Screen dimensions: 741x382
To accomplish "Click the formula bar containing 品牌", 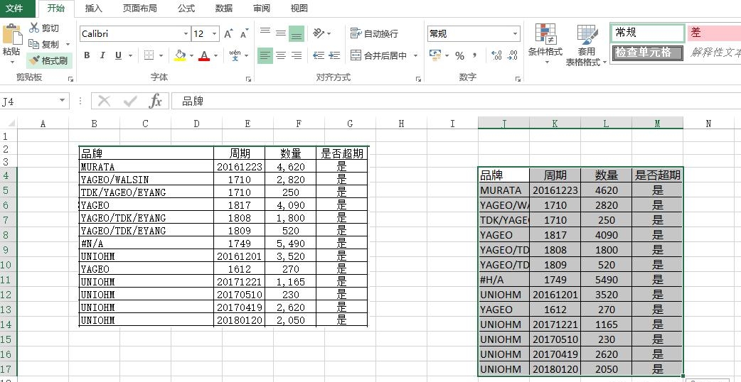I will (456, 101).
